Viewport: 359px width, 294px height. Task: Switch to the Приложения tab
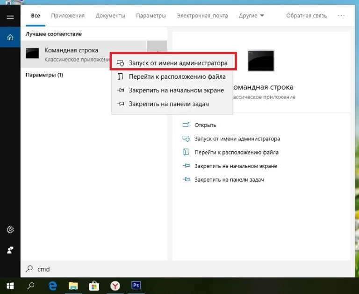pos(68,15)
